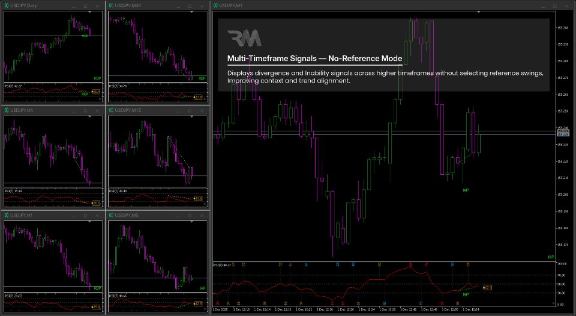The height and width of the screenshot is (316, 576).
Task: Activate the USDJPY,Daily window title
Action: pos(23,6)
